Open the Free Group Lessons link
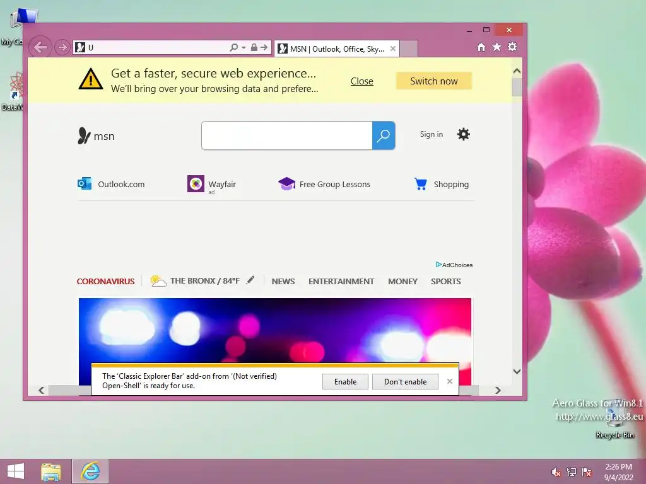The width and height of the screenshot is (646, 484). tap(324, 184)
